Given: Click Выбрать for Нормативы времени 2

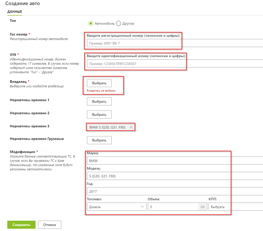Looking at the screenshot, I should 99,114.
